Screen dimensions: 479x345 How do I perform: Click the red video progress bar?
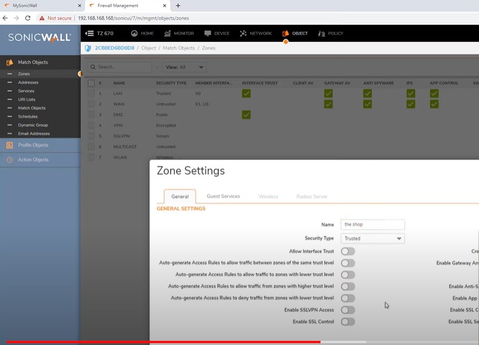[x=164, y=342]
